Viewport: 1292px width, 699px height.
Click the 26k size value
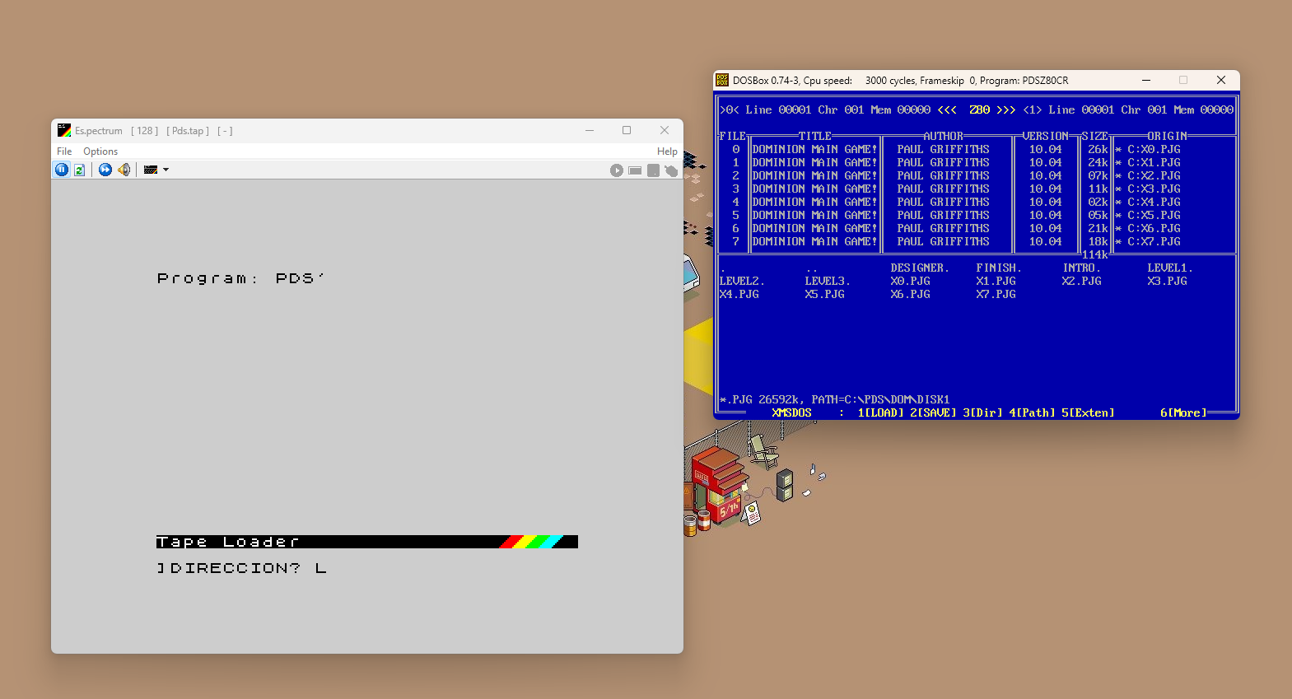[1098, 149]
